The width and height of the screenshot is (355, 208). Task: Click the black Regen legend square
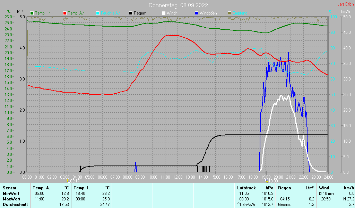click(x=131, y=13)
